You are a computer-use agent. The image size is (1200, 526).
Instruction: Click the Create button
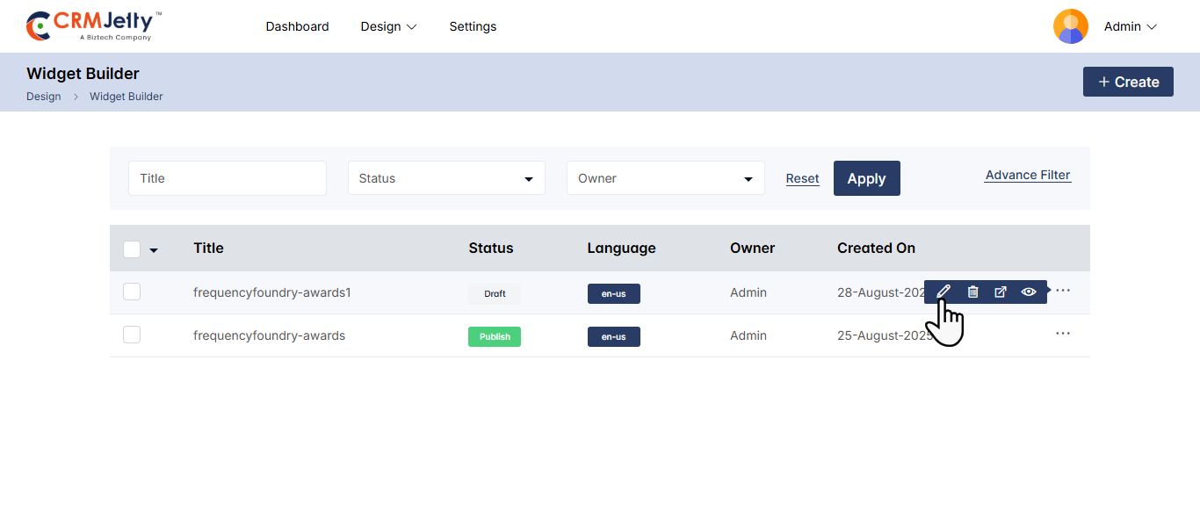[x=1128, y=82]
